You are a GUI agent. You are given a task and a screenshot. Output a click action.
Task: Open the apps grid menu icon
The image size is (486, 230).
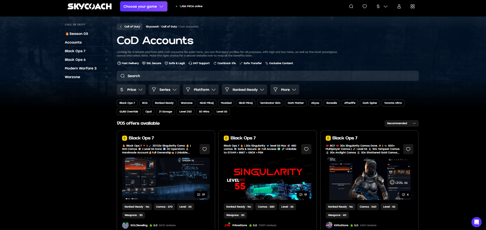412,6
